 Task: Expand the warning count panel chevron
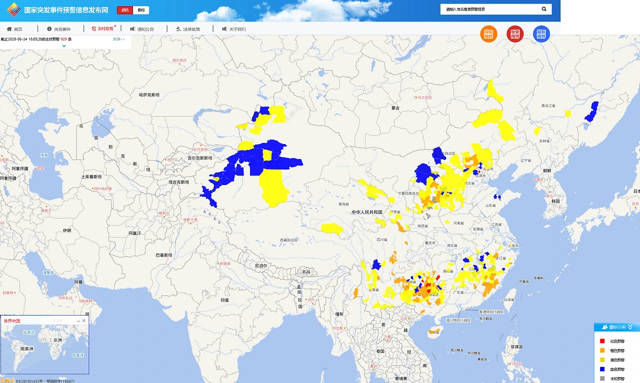(64, 46)
